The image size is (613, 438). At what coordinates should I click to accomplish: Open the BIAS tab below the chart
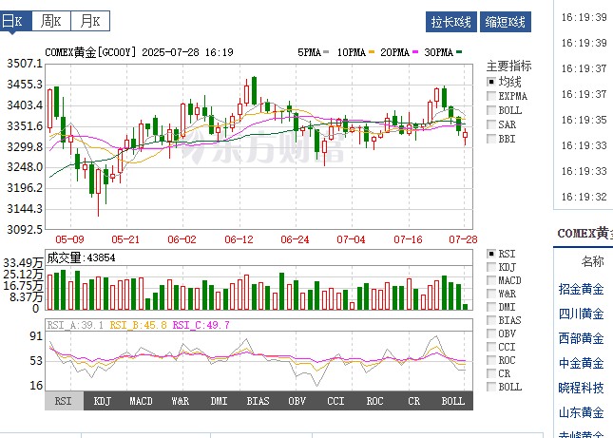(x=258, y=402)
